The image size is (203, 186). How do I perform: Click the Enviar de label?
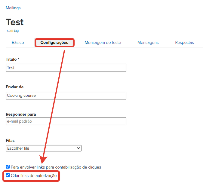[x=15, y=87]
